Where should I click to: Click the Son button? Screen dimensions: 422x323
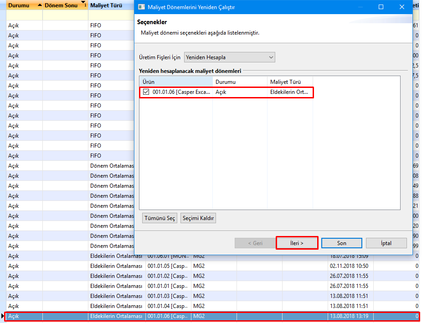click(341, 243)
